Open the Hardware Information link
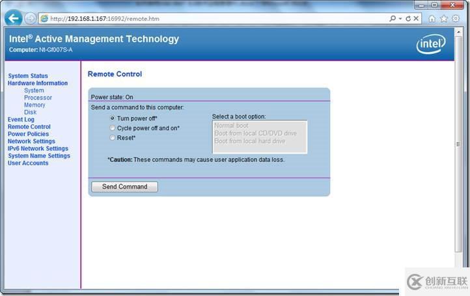 pos(38,83)
